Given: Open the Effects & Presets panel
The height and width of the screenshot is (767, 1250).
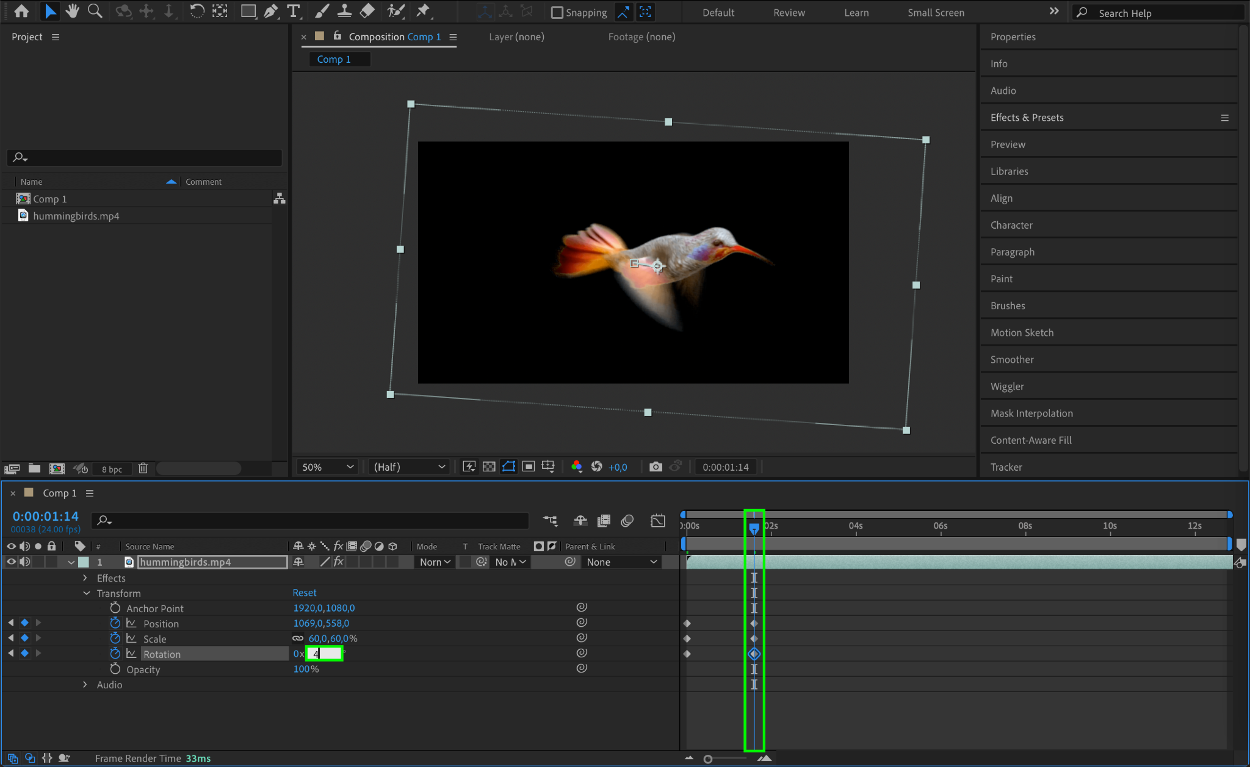Looking at the screenshot, I should (1027, 118).
